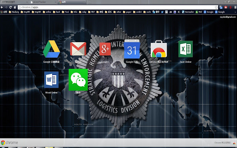Open a new tab with the new-tab button

[x=89, y=2]
